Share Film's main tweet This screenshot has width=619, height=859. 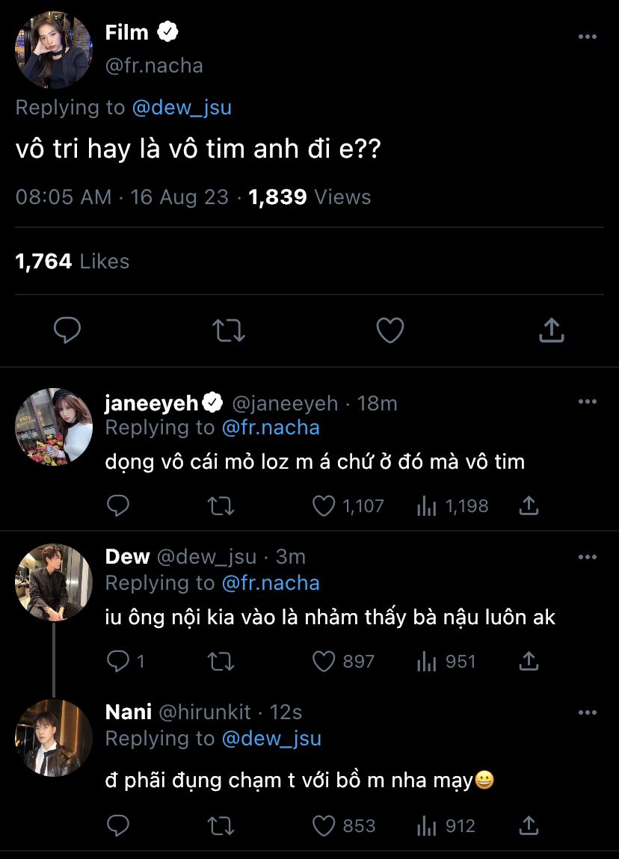[551, 330]
